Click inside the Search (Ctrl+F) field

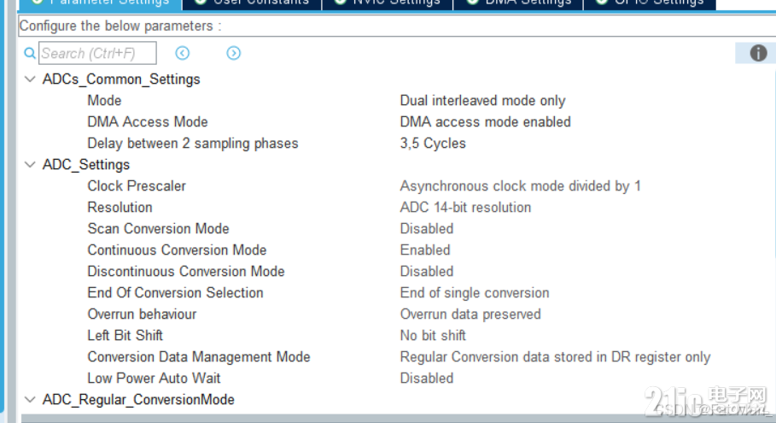(x=97, y=53)
